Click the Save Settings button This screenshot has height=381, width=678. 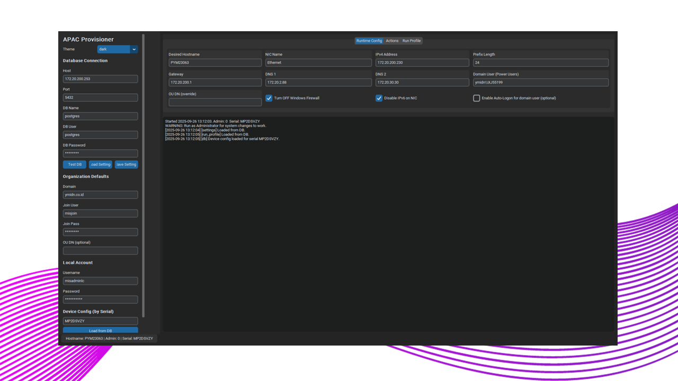pyautogui.click(x=126, y=165)
